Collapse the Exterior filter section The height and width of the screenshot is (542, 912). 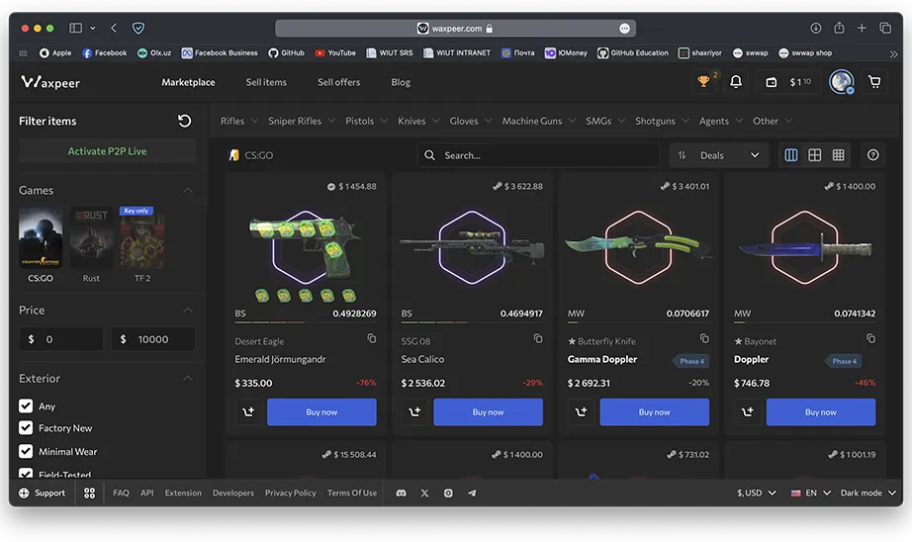pyautogui.click(x=188, y=379)
